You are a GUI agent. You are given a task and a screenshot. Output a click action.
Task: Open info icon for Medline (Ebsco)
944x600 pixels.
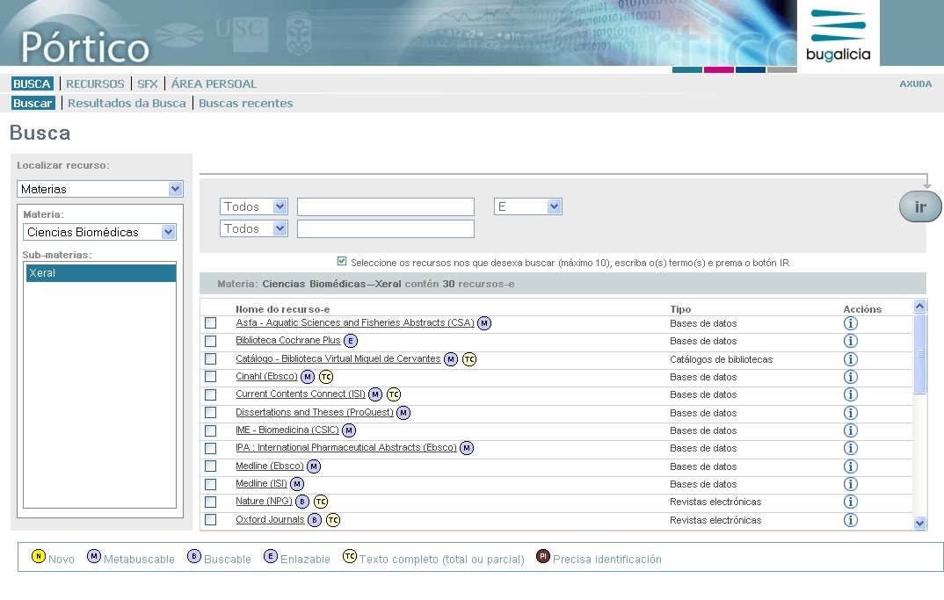[850, 466]
